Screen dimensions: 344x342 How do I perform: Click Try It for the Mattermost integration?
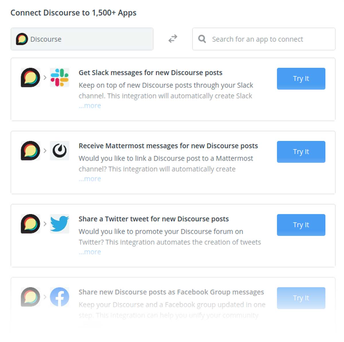pyautogui.click(x=301, y=152)
